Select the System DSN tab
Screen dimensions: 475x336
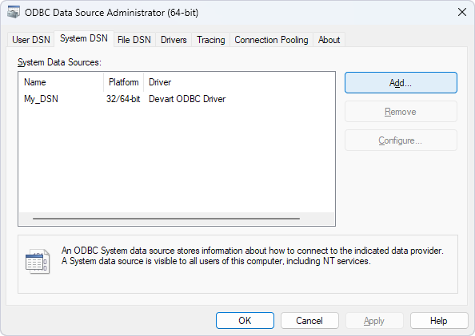[x=84, y=38]
